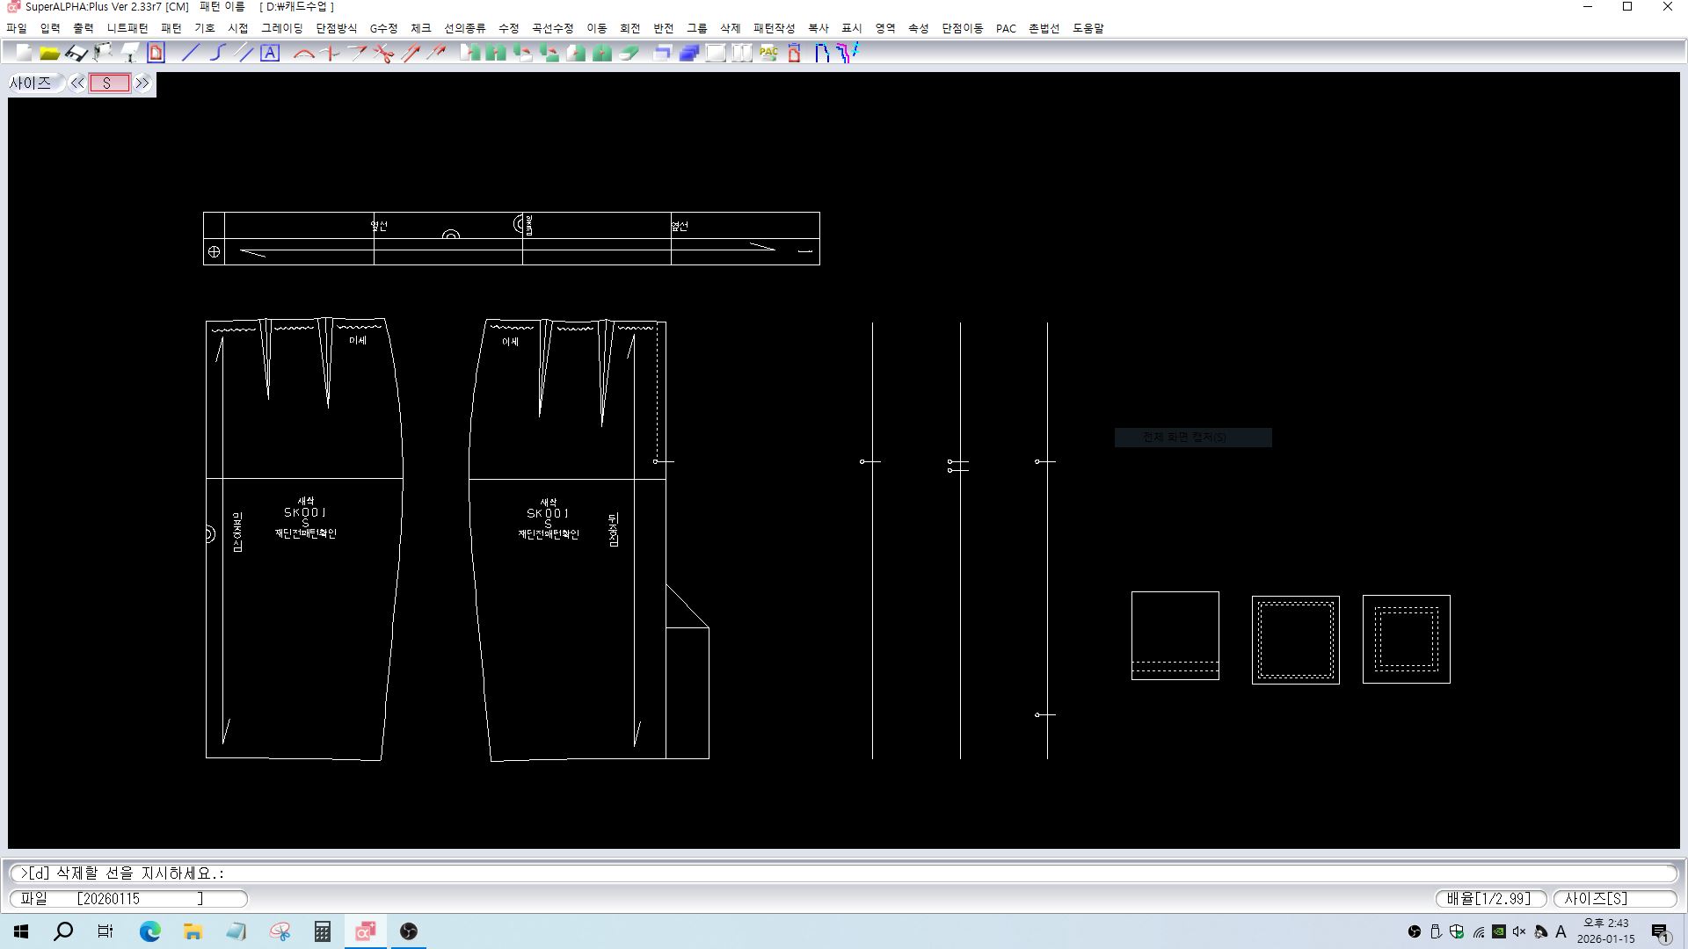Click the command prompt input line
Image resolution: width=1688 pixels, height=949 pixels.
[844, 873]
